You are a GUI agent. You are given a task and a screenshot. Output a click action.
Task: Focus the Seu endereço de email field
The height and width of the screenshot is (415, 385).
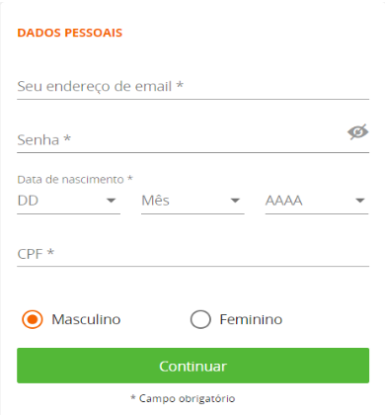tap(192, 86)
